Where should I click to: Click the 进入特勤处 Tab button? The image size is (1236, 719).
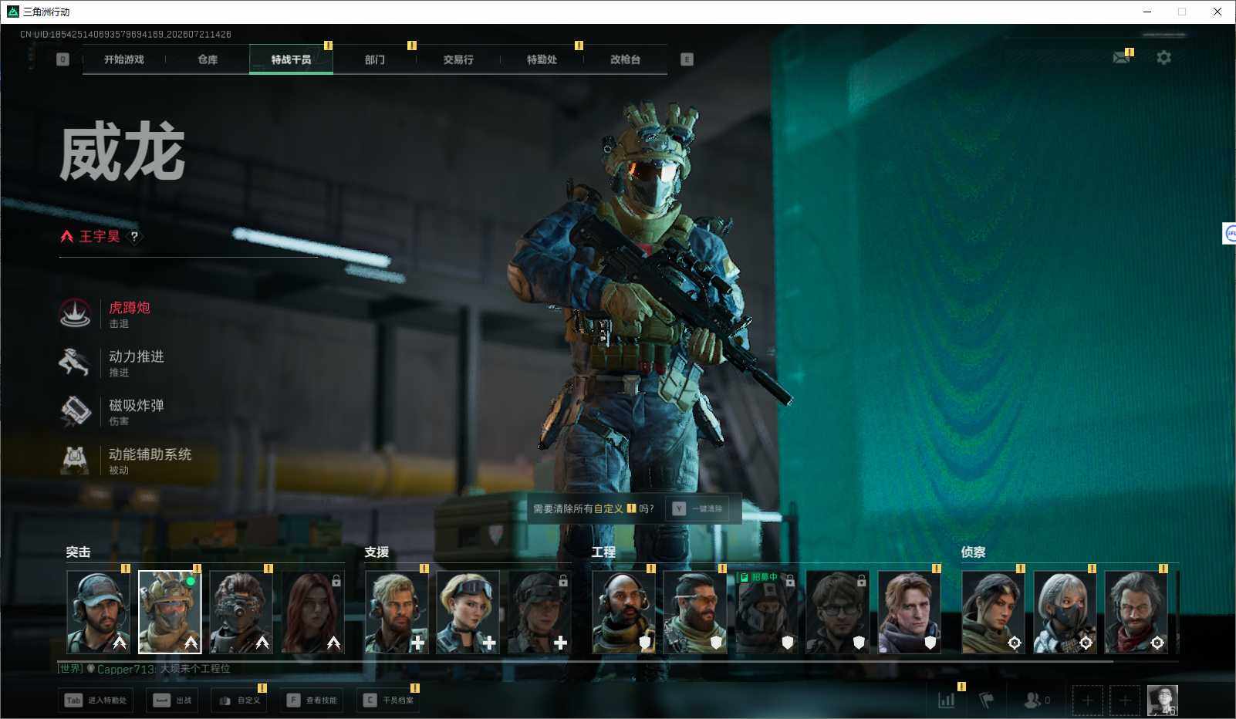(96, 700)
